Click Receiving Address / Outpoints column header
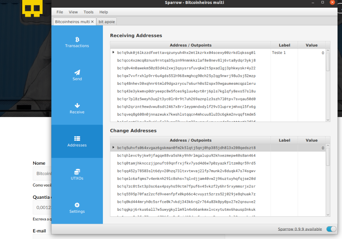The image size is (342, 239). point(190,45)
